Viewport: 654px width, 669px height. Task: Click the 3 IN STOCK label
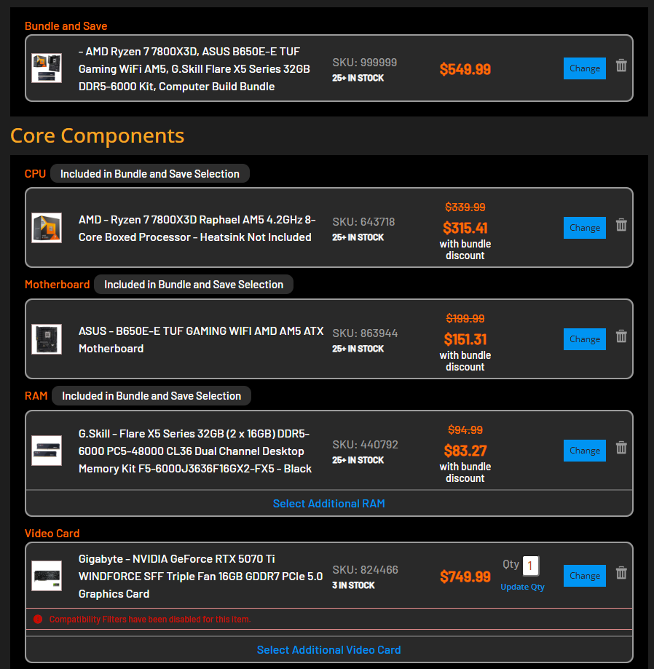(353, 585)
